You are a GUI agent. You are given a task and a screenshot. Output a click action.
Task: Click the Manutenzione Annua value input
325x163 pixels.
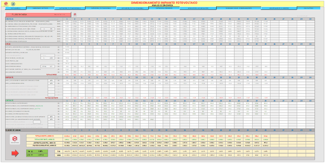[51, 66]
